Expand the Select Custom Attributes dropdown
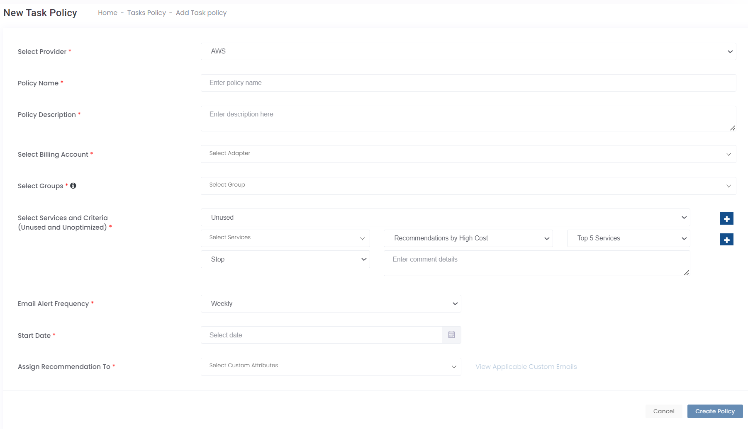Viewport: 748px width, 429px height. point(331,366)
